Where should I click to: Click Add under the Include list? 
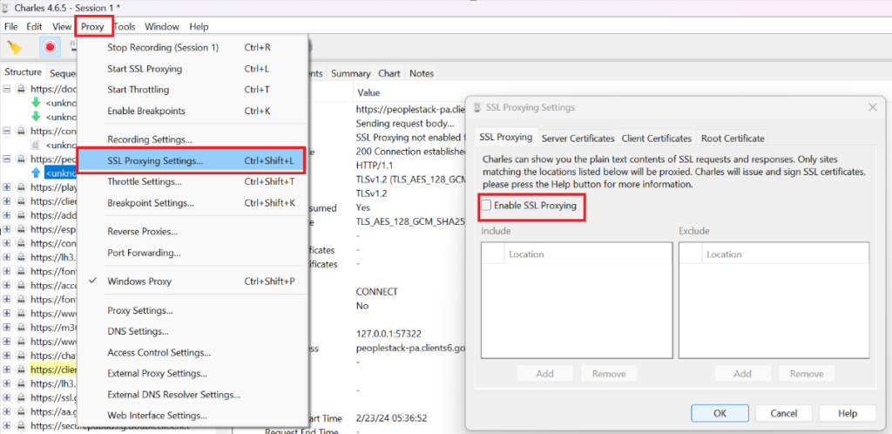545,374
